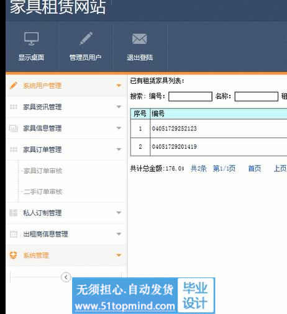Expand the 出租商信息管理 arrow
This screenshot has height=314, width=287.
[x=119, y=234]
